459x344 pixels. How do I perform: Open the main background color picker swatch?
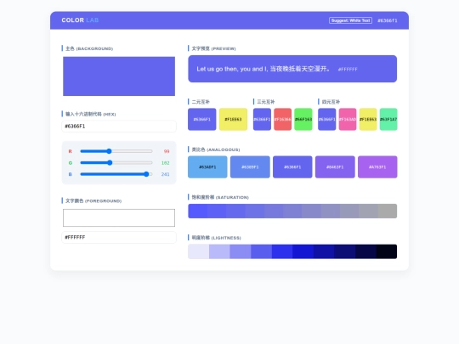[x=119, y=76]
